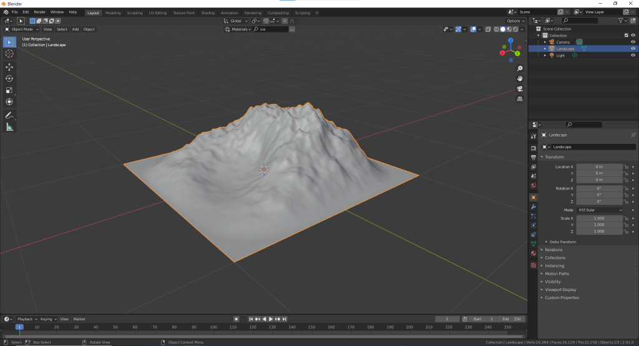Open the timeline Playback popover
This screenshot has width=639, height=346.
click(x=27, y=319)
